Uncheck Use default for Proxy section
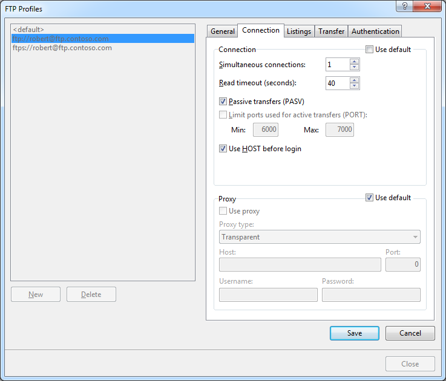Viewport: 446px width, 381px height. (370, 198)
